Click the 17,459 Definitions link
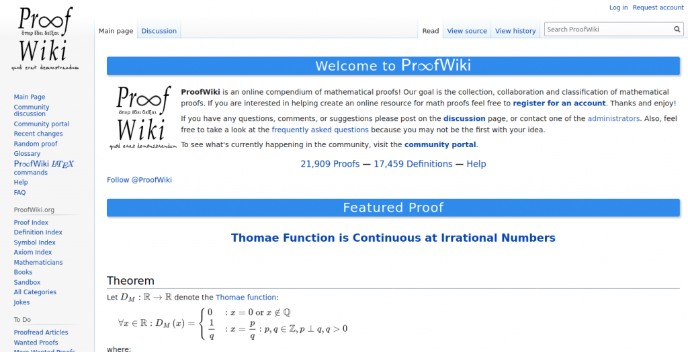The height and width of the screenshot is (352, 688). coord(413,164)
